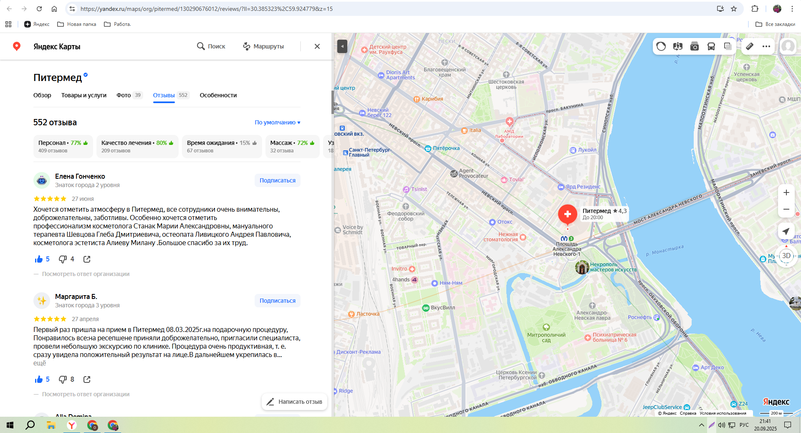801x433 pixels.
Task: Toggle 3D map view
Action: (x=786, y=256)
